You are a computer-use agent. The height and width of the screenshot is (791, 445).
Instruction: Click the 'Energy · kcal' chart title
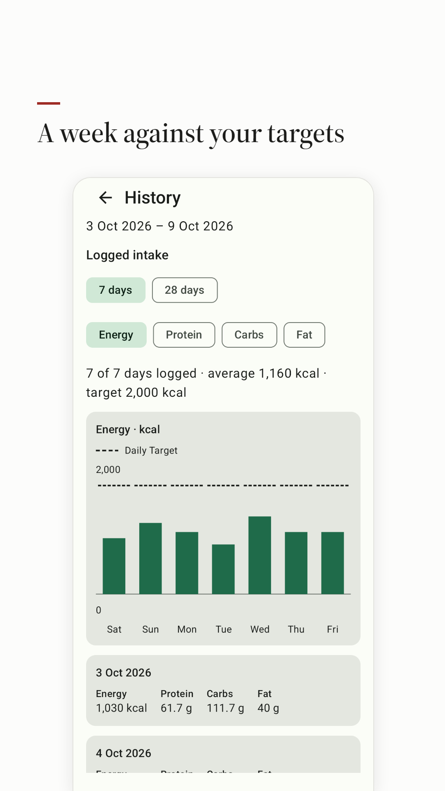128,429
